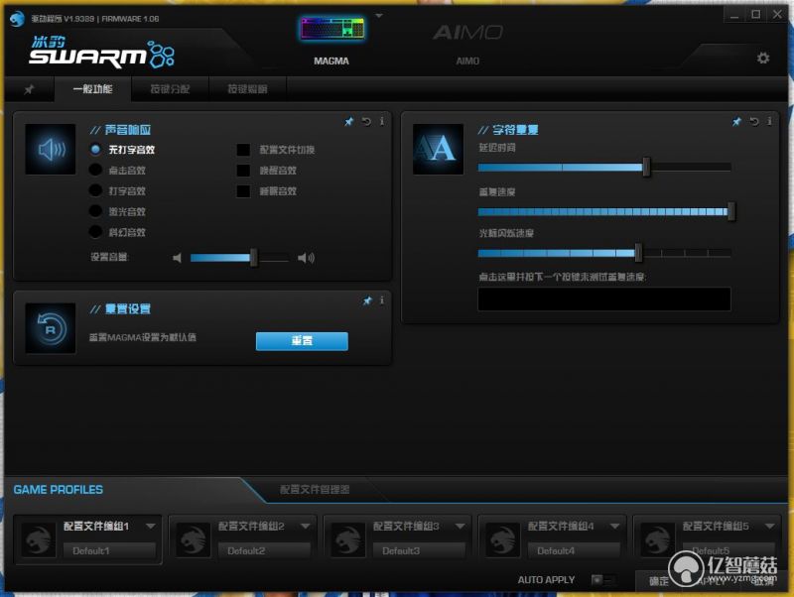
Task: Pin the 字符重复 panel
Action: 736,121
